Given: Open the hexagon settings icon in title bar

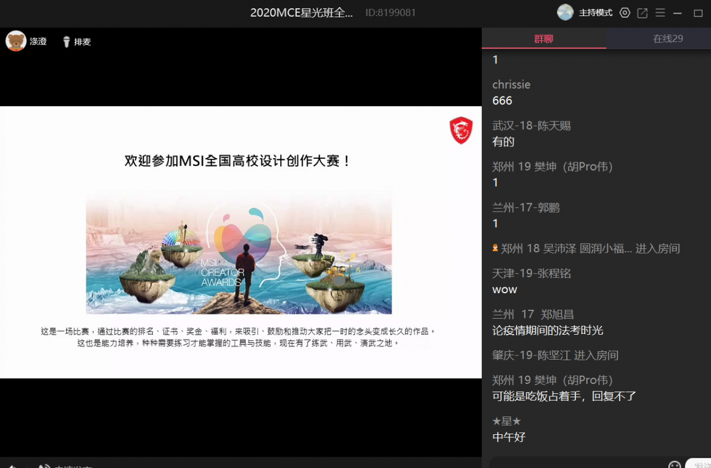Looking at the screenshot, I should [x=624, y=12].
